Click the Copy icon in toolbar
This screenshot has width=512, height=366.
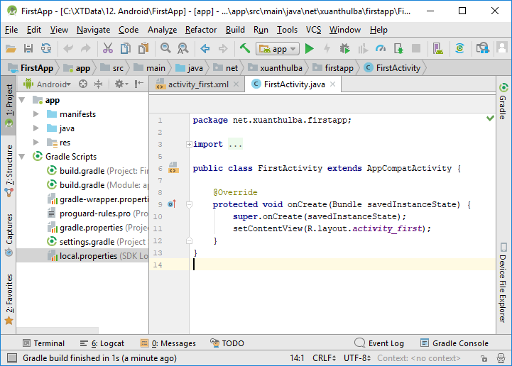tap(126, 49)
